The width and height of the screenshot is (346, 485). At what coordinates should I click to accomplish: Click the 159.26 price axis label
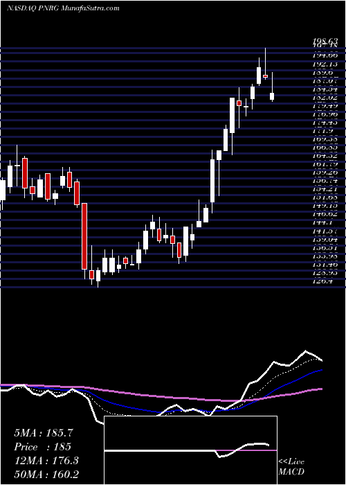pos(324,173)
